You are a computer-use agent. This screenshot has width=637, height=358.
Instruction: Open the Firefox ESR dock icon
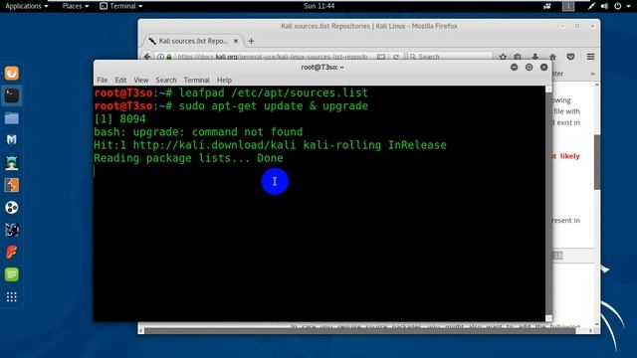(11, 73)
